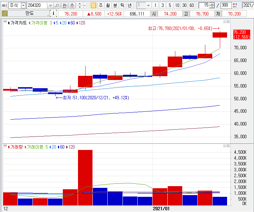
Task: Select interval preset 5 button
Action: (170, 6)
